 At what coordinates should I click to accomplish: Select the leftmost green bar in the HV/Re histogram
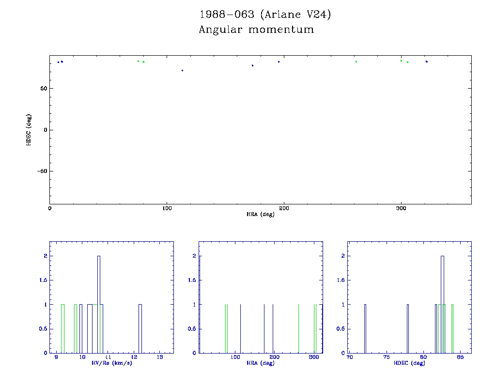click(62, 328)
